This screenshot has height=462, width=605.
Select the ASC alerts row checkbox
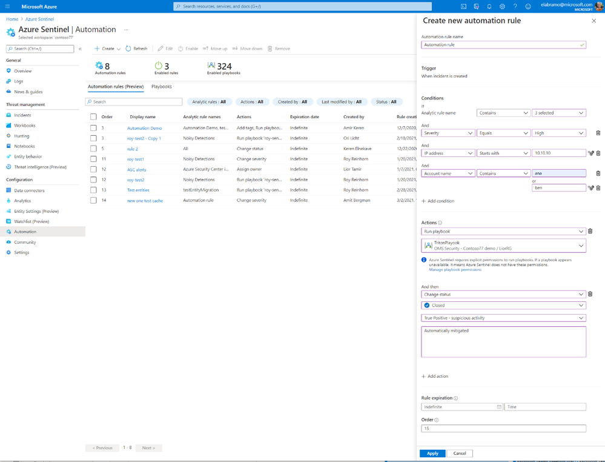pos(93,169)
